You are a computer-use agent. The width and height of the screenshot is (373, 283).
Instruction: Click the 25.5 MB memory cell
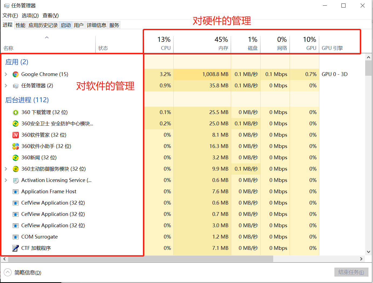(202, 112)
